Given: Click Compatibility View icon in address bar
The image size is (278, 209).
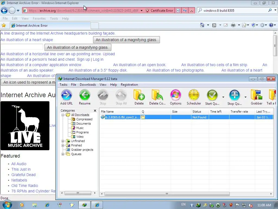Looking at the screenshot, I should [178, 11].
